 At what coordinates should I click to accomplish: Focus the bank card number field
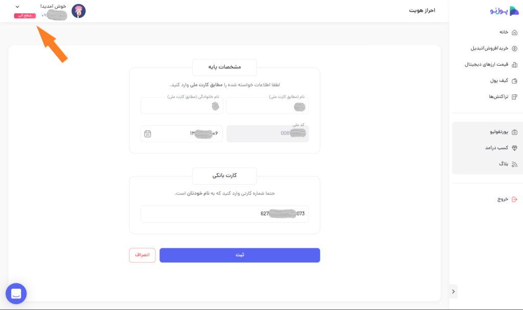(225, 214)
